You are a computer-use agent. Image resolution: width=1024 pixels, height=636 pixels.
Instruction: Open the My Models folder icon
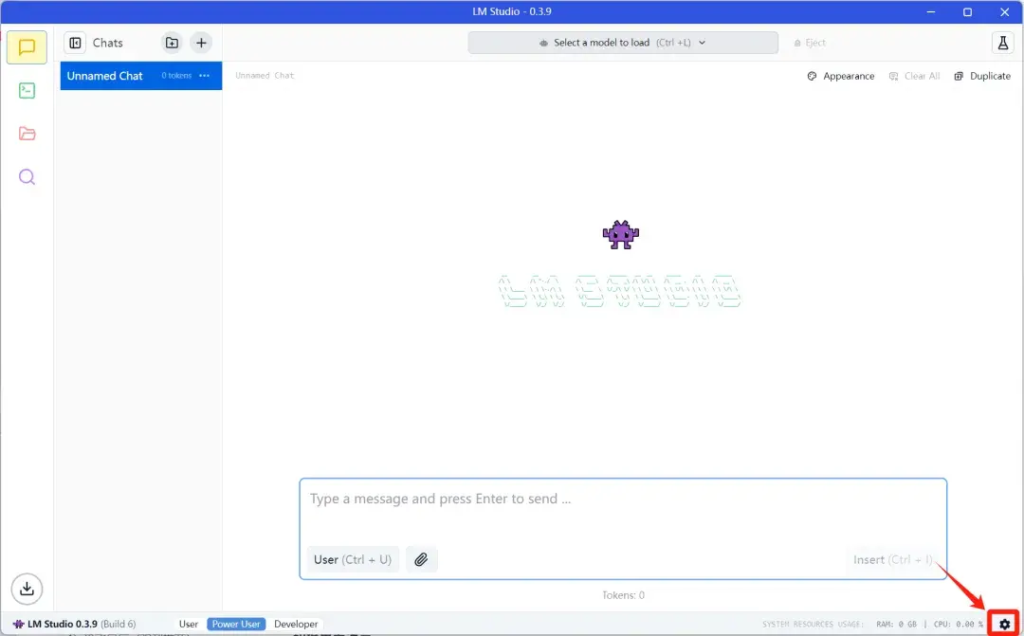click(27, 134)
